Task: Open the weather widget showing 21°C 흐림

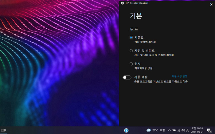Action: point(156,130)
